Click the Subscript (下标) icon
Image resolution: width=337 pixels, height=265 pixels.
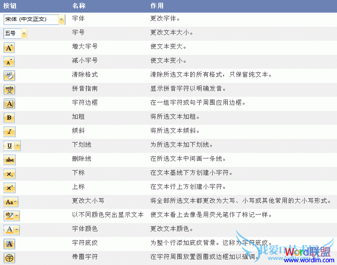tap(9, 174)
